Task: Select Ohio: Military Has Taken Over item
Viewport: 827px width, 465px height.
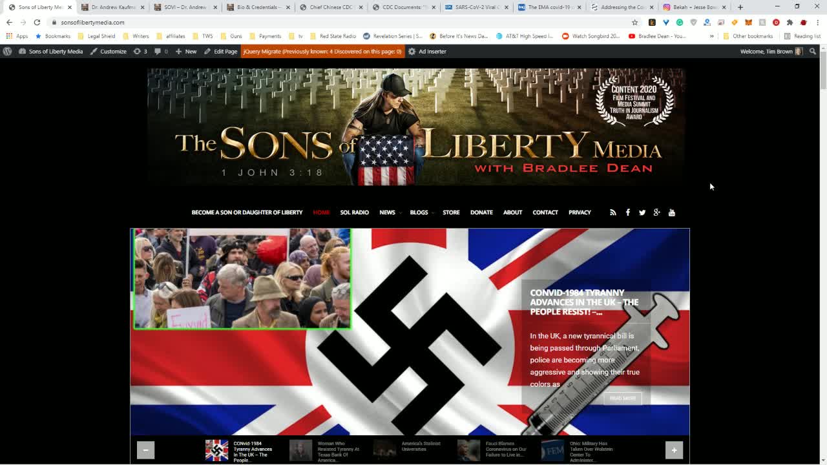Action: click(x=578, y=451)
